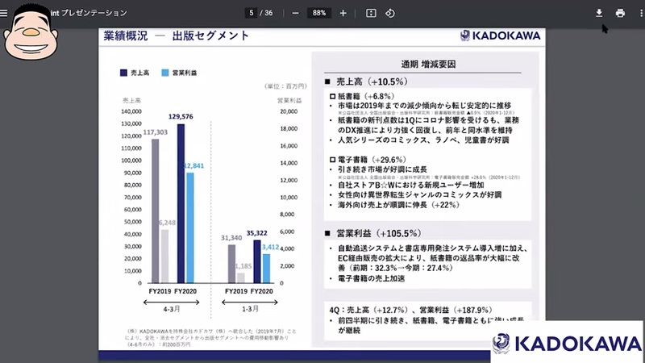Click the FY2020 bar labeled 129,576
Image resolution: width=645 pixels, height=363 pixels.
pyautogui.click(x=181, y=200)
